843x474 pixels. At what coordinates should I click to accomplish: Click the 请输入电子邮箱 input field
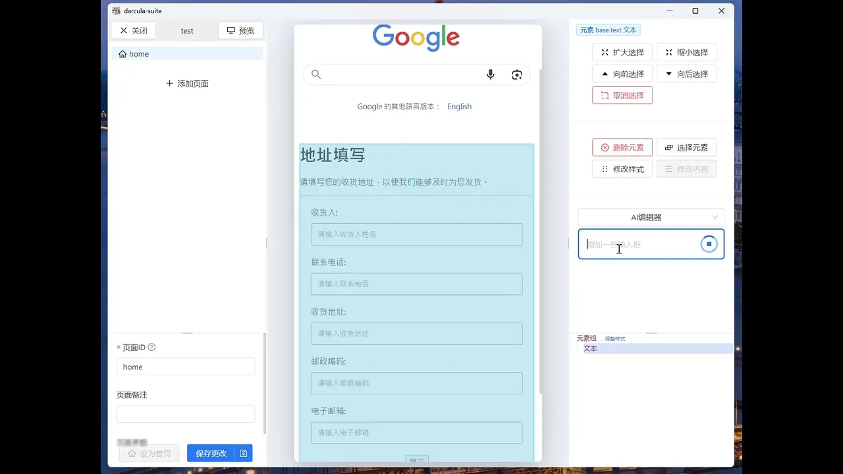tap(417, 433)
